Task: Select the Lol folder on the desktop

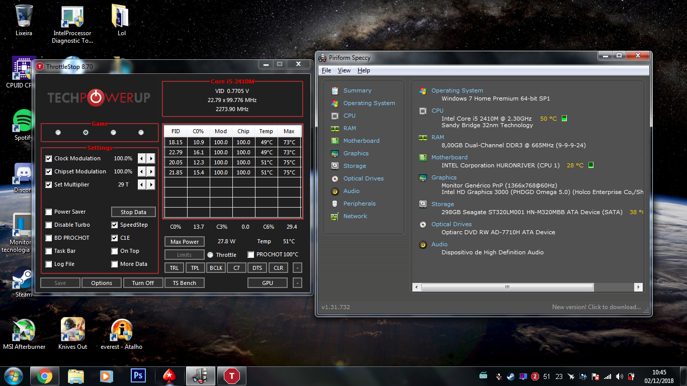Action: coord(121,21)
